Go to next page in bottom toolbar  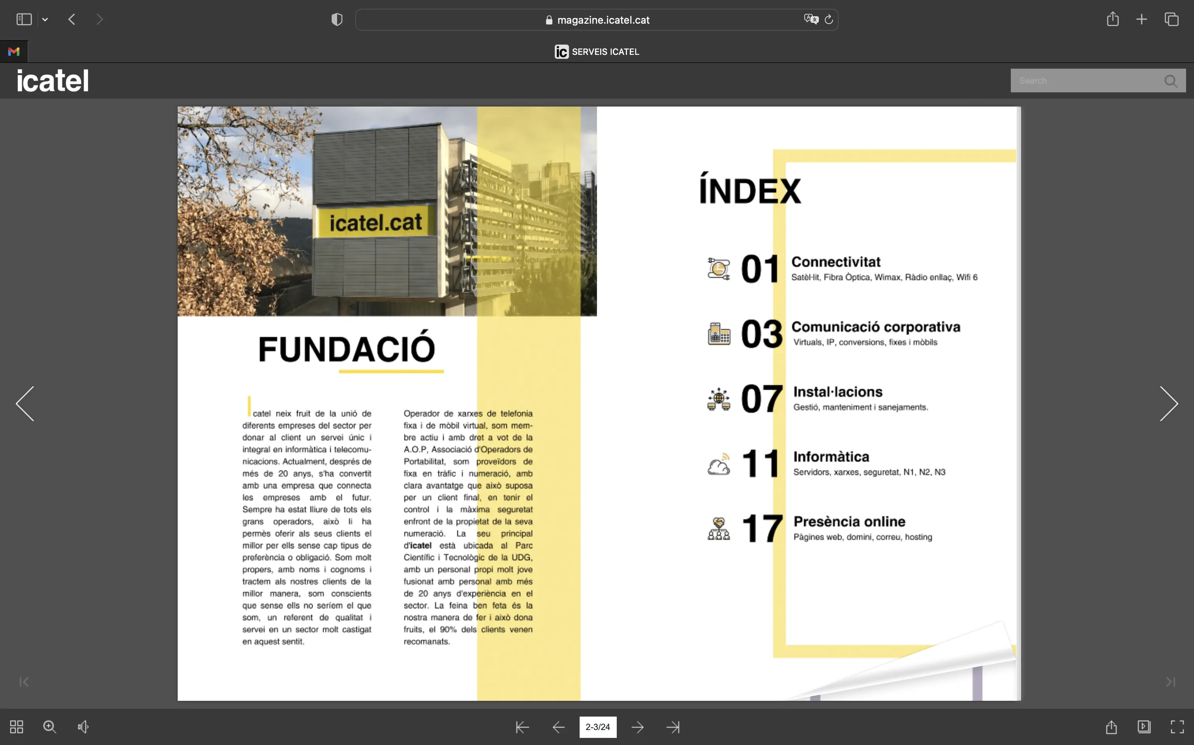click(x=637, y=727)
